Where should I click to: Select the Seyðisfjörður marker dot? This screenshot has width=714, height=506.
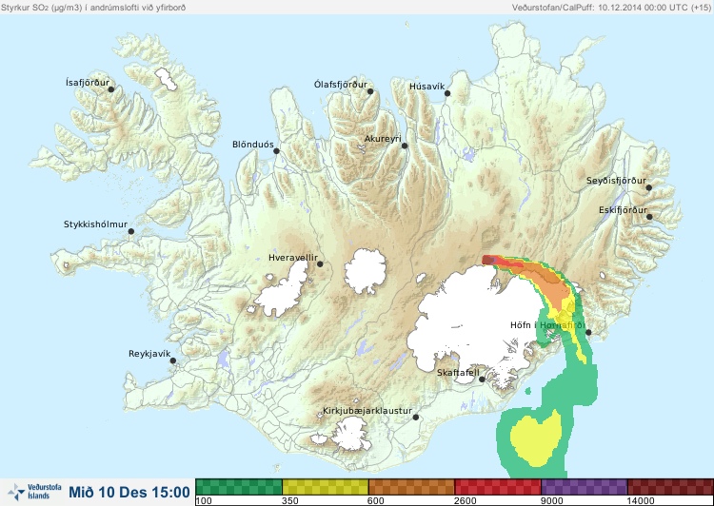pos(649,187)
